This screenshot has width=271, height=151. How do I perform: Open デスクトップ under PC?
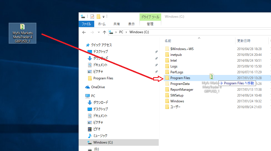(100, 109)
